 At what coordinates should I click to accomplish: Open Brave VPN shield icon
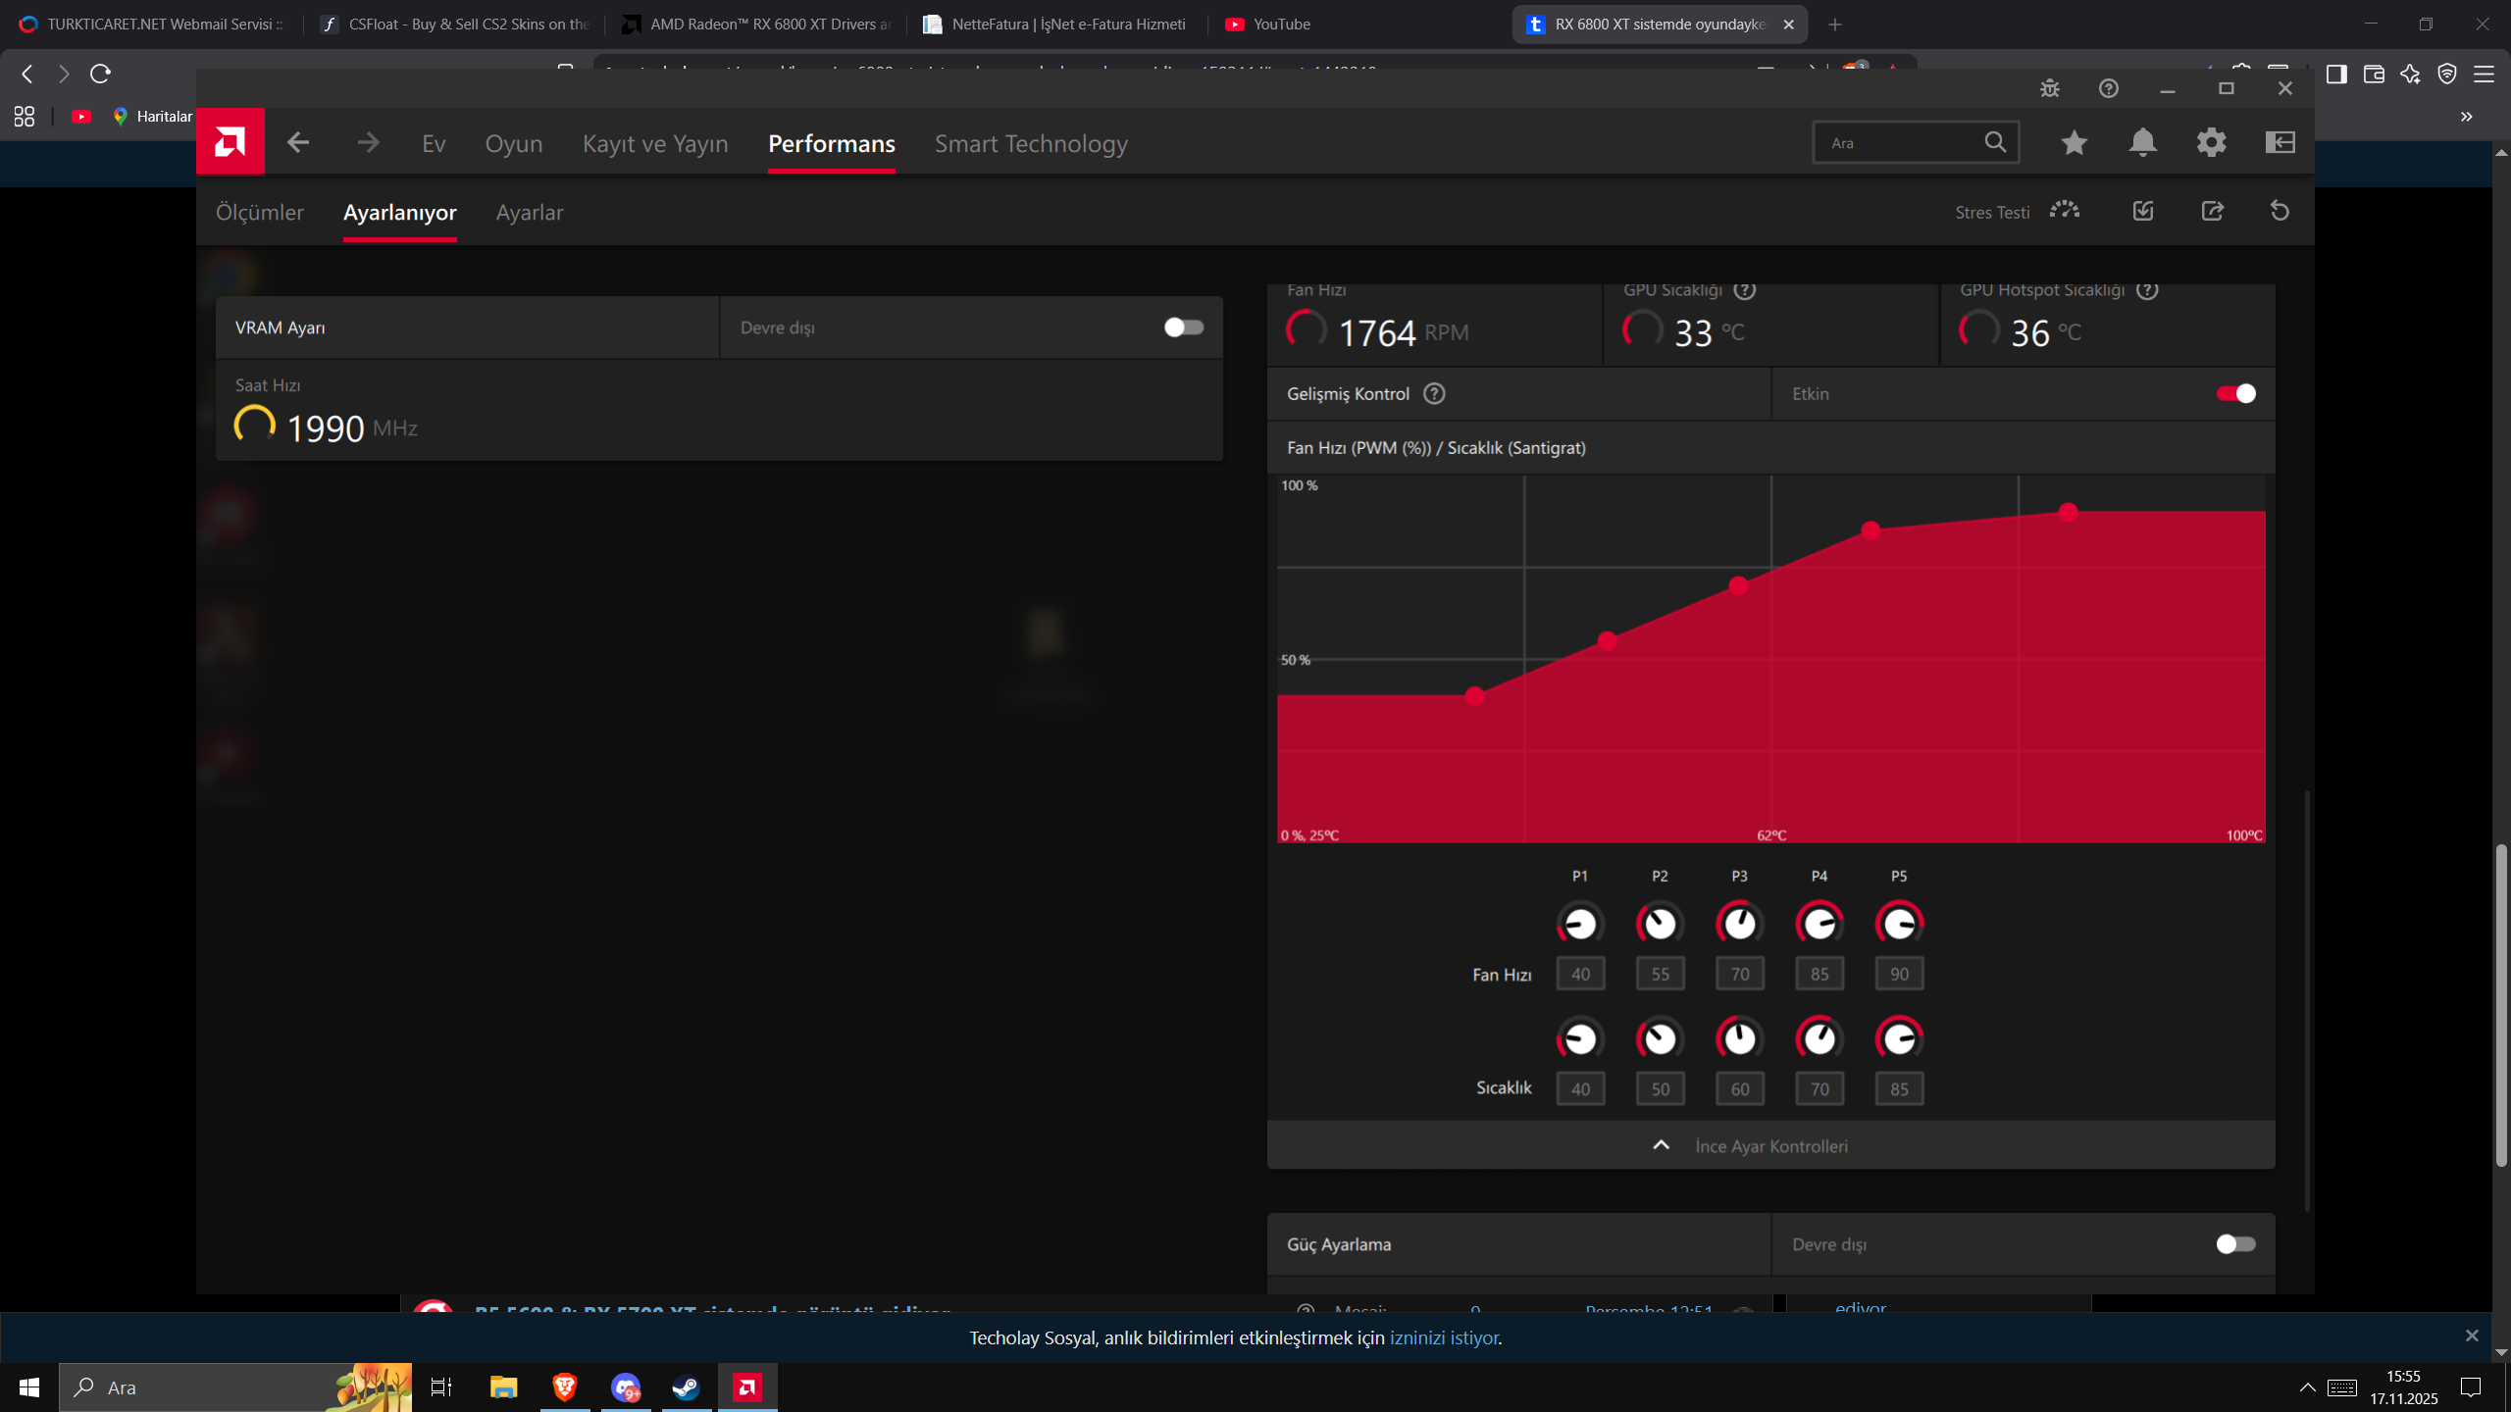coord(2447,75)
